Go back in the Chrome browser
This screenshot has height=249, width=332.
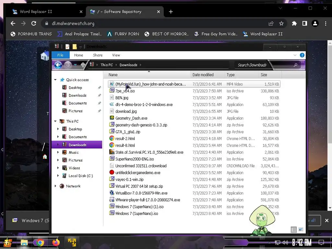[x=13, y=23]
